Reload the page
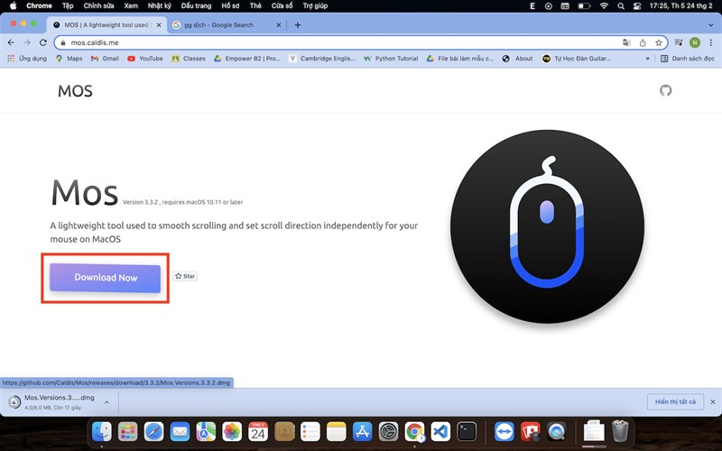722x451 pixels. (42, 42)
